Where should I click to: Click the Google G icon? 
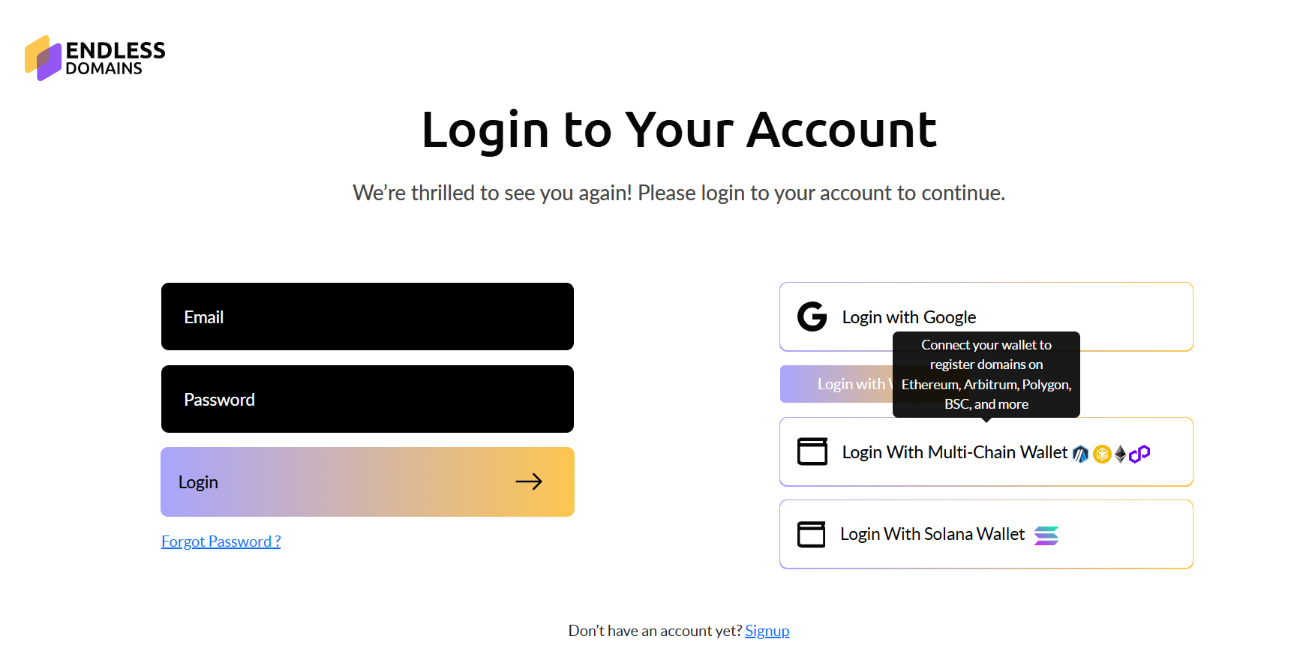(x=812, y=316)
